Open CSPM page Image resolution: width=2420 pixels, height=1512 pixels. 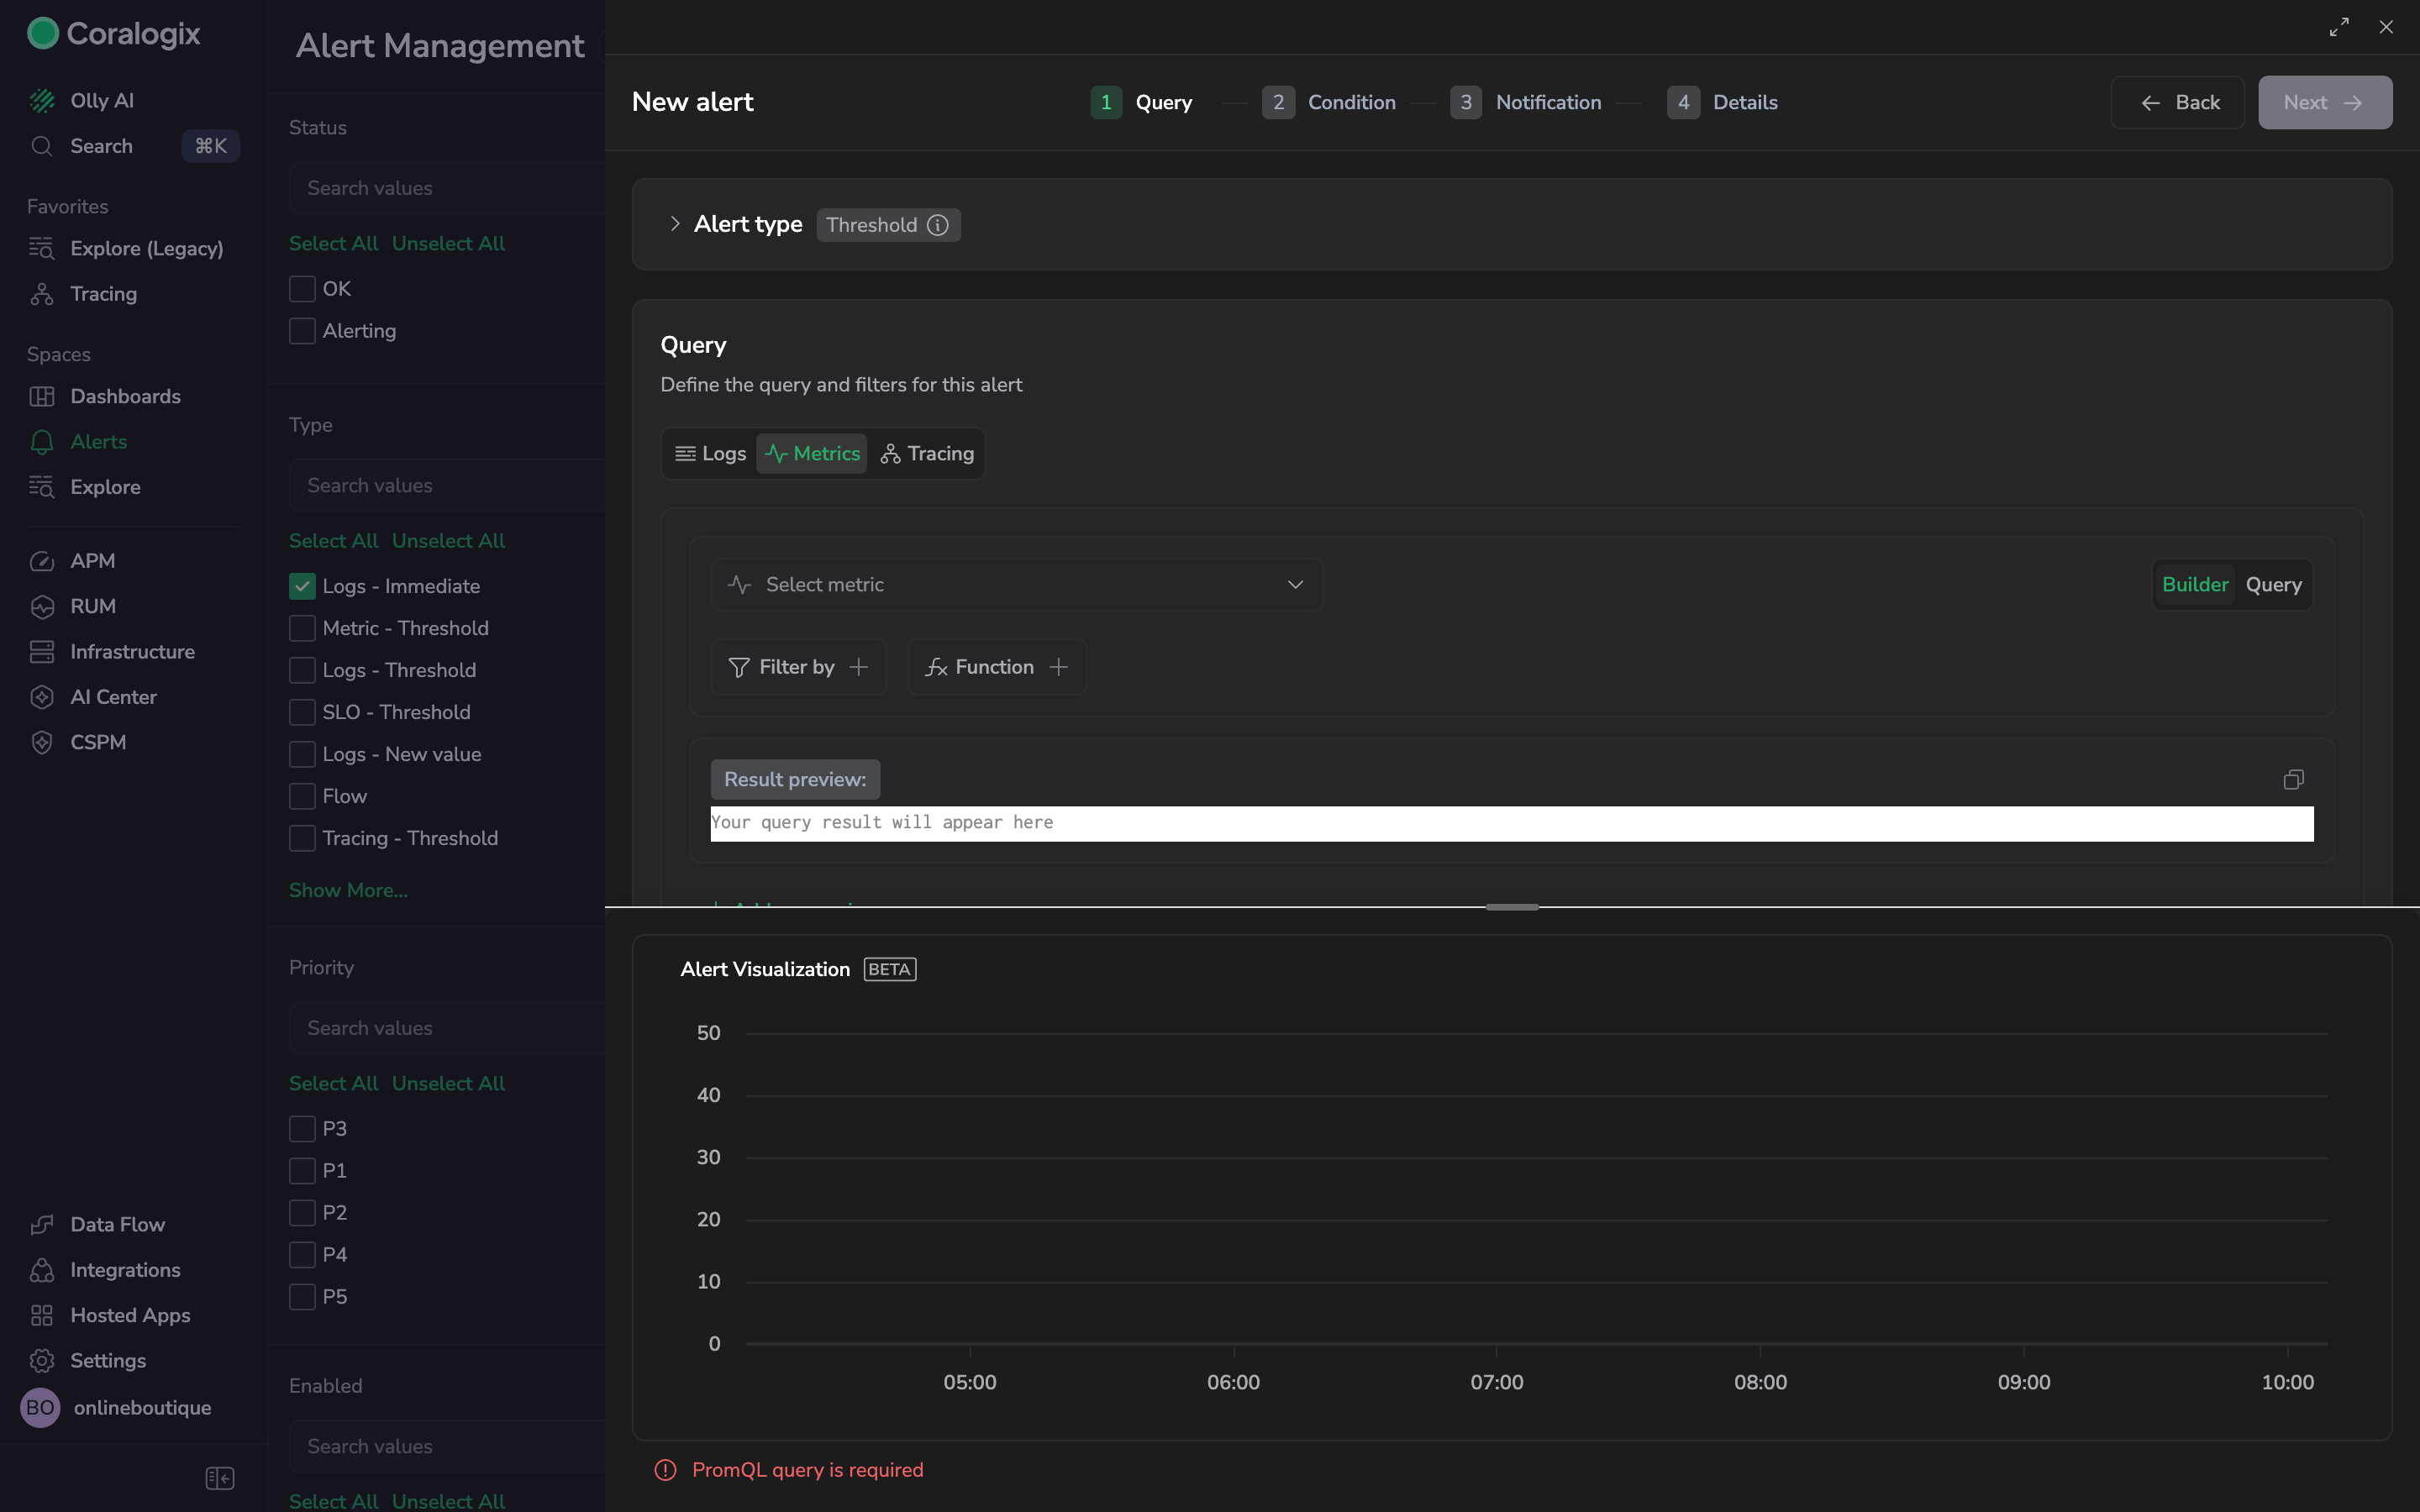pyautogui.click(x=98, y=742)
